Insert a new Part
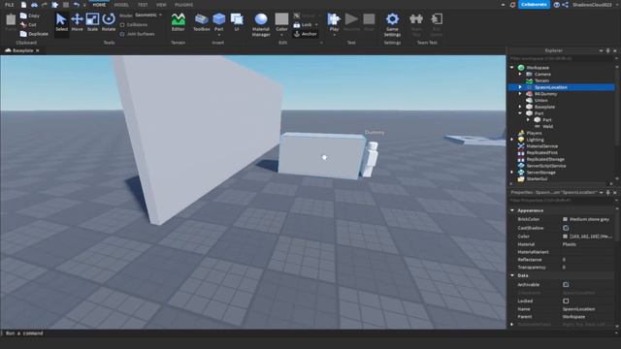This screenshot has height=349, width=621. pyautogui.click(x=218, y=21)
